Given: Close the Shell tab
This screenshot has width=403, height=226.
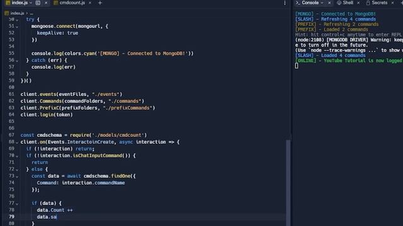Looking at the screenshot, I should click(358, 3).
